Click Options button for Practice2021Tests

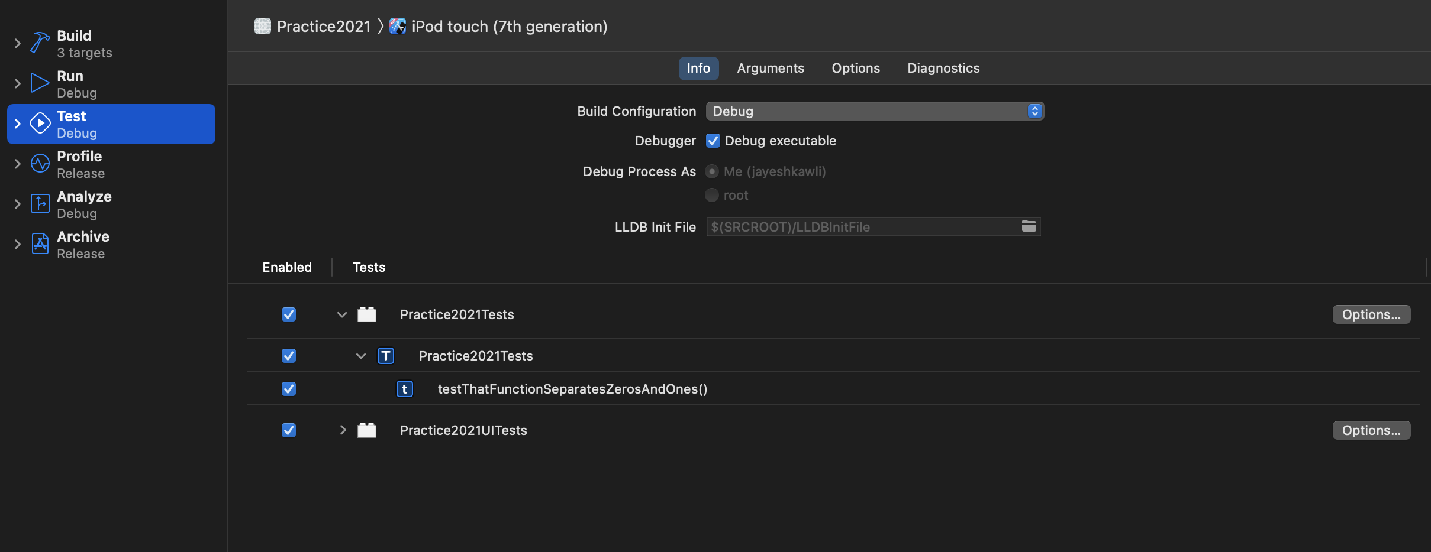point(1371,314)
